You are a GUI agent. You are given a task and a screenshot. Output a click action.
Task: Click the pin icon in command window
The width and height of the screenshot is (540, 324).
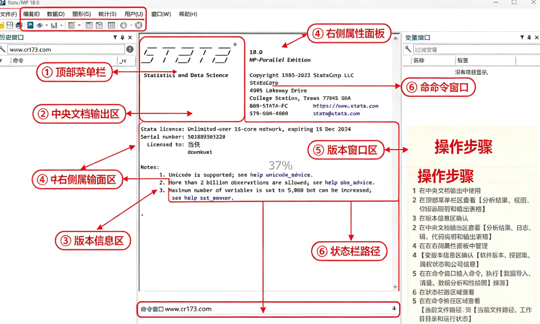click(x=394, y=309)
